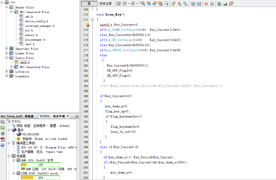Switch to the 历史记录 history tab
The image size is (276, 180).
[x=106, y=4]
